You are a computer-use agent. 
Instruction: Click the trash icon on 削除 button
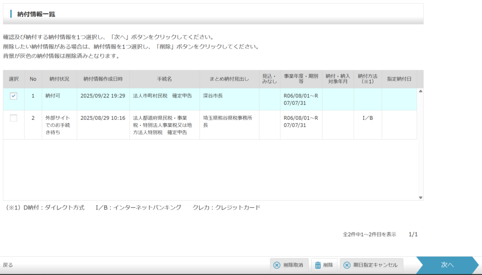(318, 265)
